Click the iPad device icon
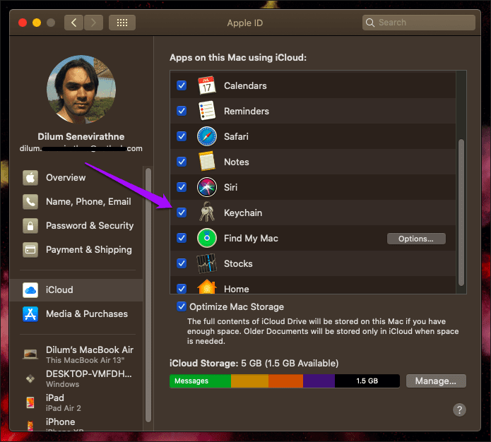This screenshot has width=491, height=442. pyautogui.click(x=30, y=402)
